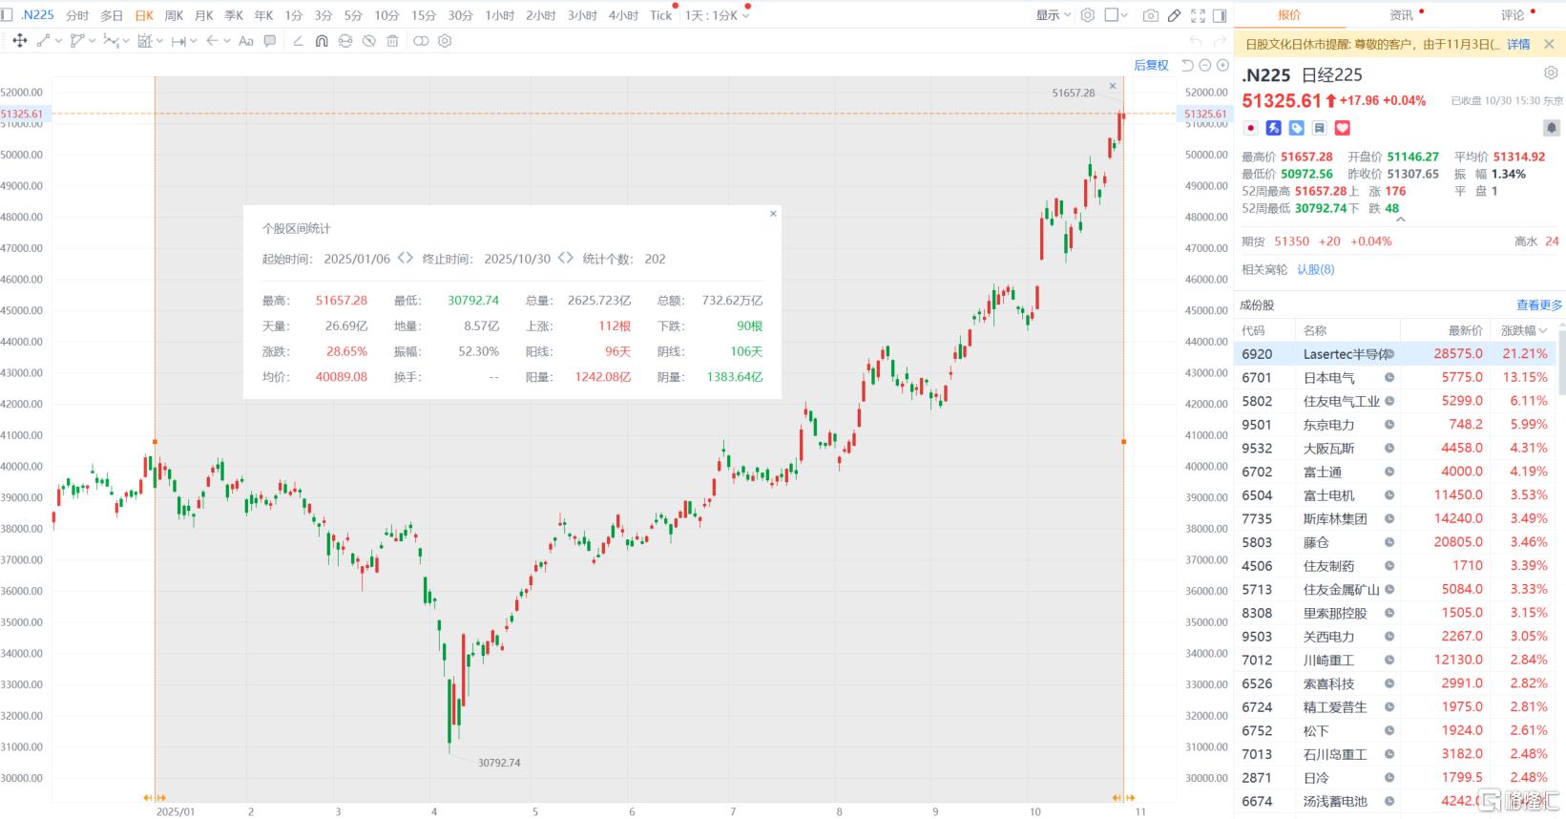Collapse the quote details with the chevron
Screen dimensions: 1566x819
(1400, 220)
